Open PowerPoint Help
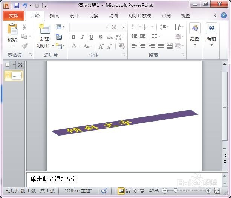This screenshot has height=198, width=231. (224, 15)
